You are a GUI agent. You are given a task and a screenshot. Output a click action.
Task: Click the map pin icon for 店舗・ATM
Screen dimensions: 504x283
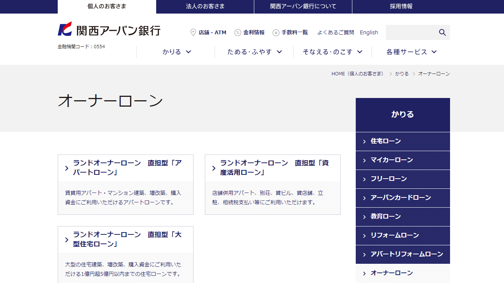click(194, 32)
